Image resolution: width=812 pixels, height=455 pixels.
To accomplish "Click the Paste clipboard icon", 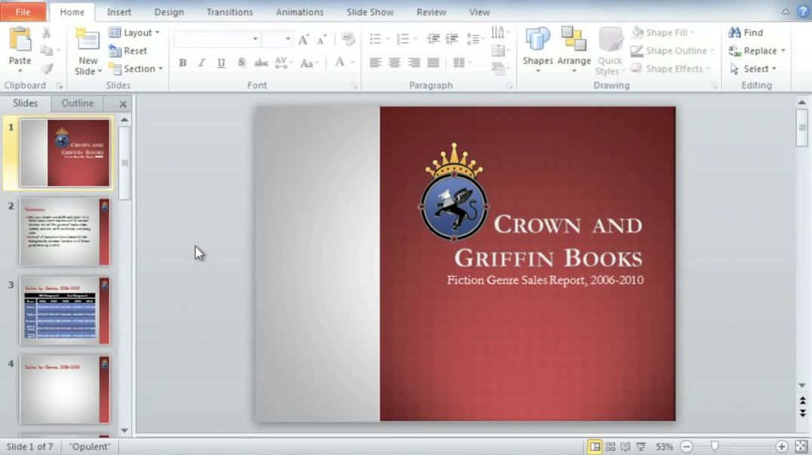I will (x=20, y=39).
